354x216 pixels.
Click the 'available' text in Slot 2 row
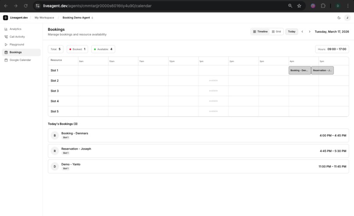tap(213, 81)
